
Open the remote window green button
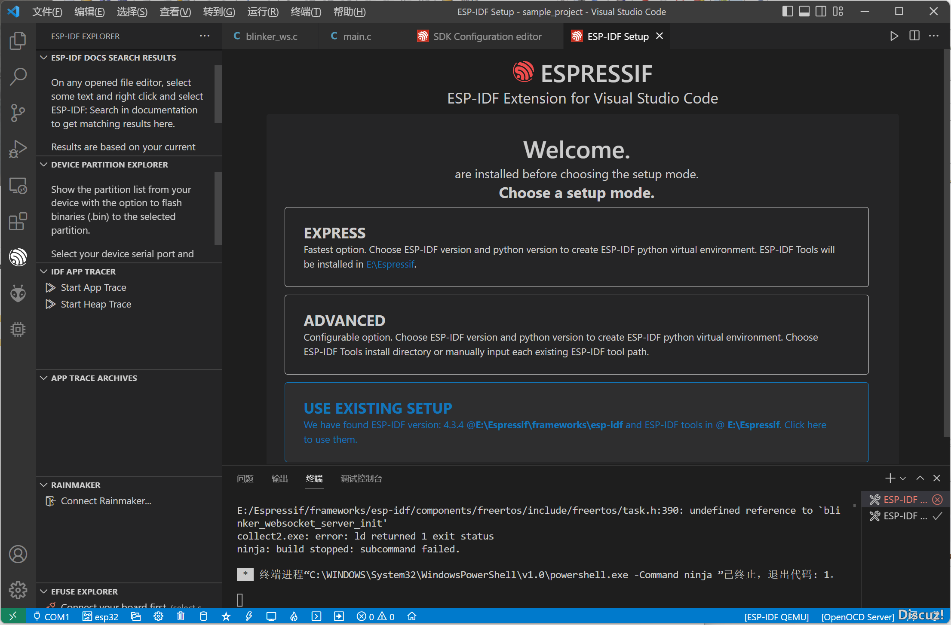click(x=13, y=617)
